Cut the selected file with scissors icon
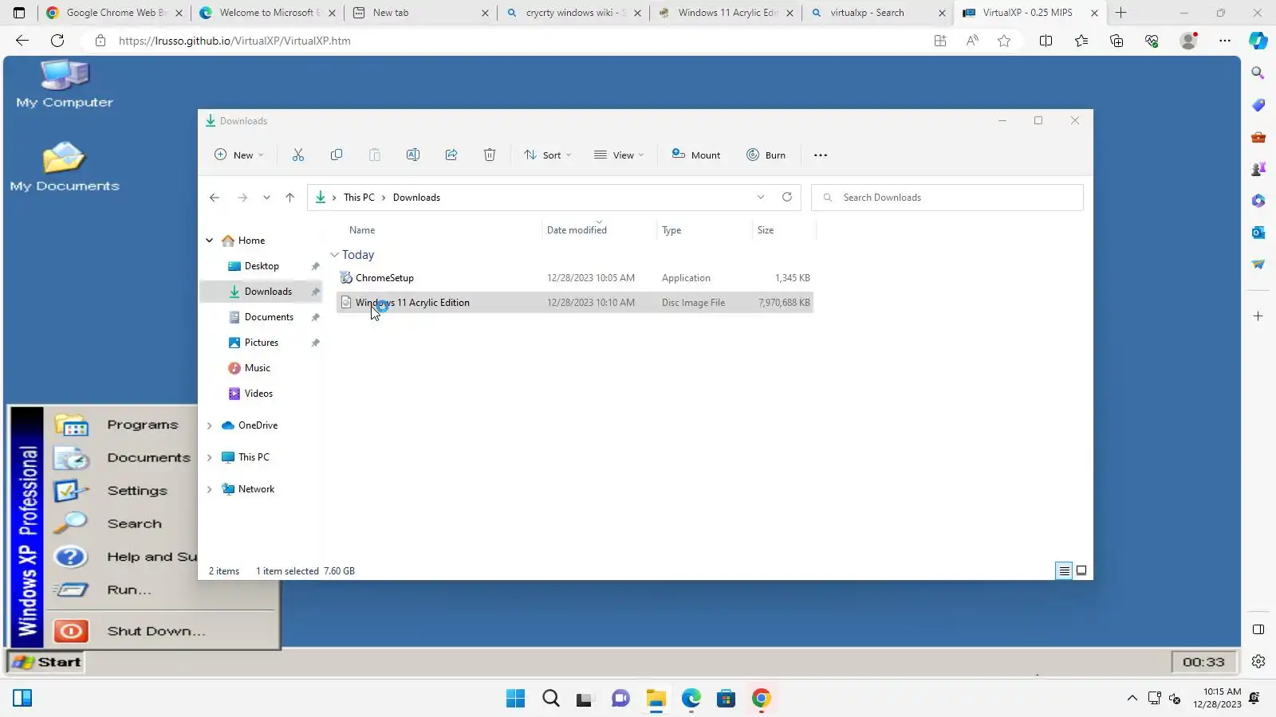 (298, 155)
